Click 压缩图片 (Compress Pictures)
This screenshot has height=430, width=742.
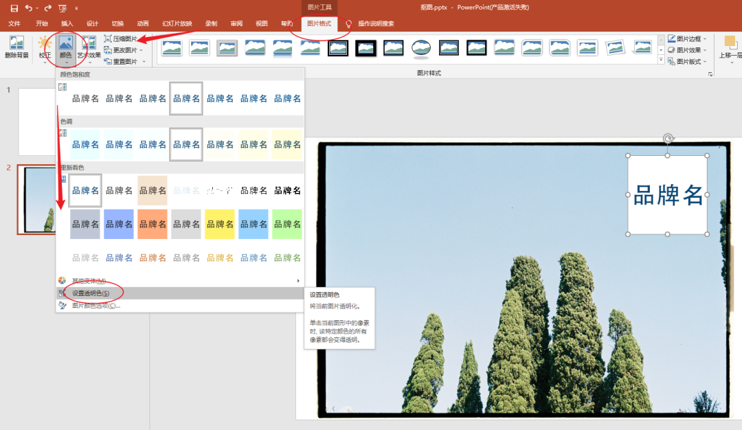[x=121, y=38]
